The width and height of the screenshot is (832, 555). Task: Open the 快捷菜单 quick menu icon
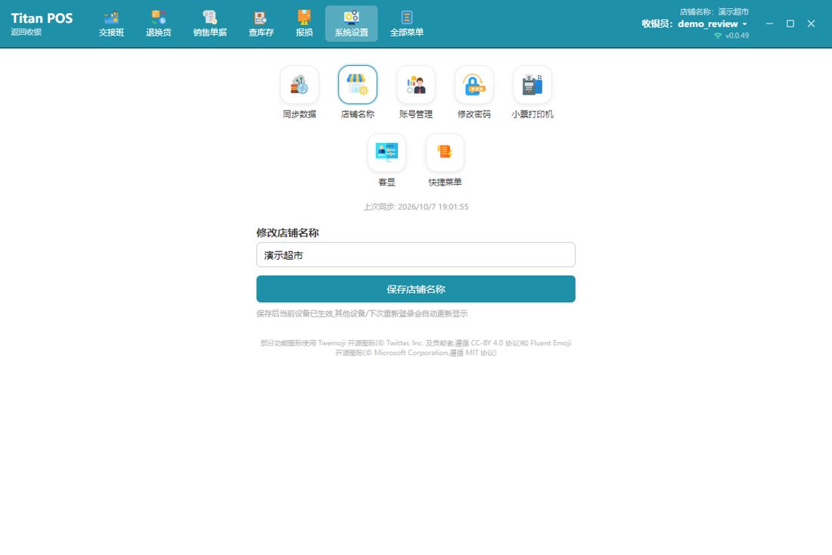(445, 153)
